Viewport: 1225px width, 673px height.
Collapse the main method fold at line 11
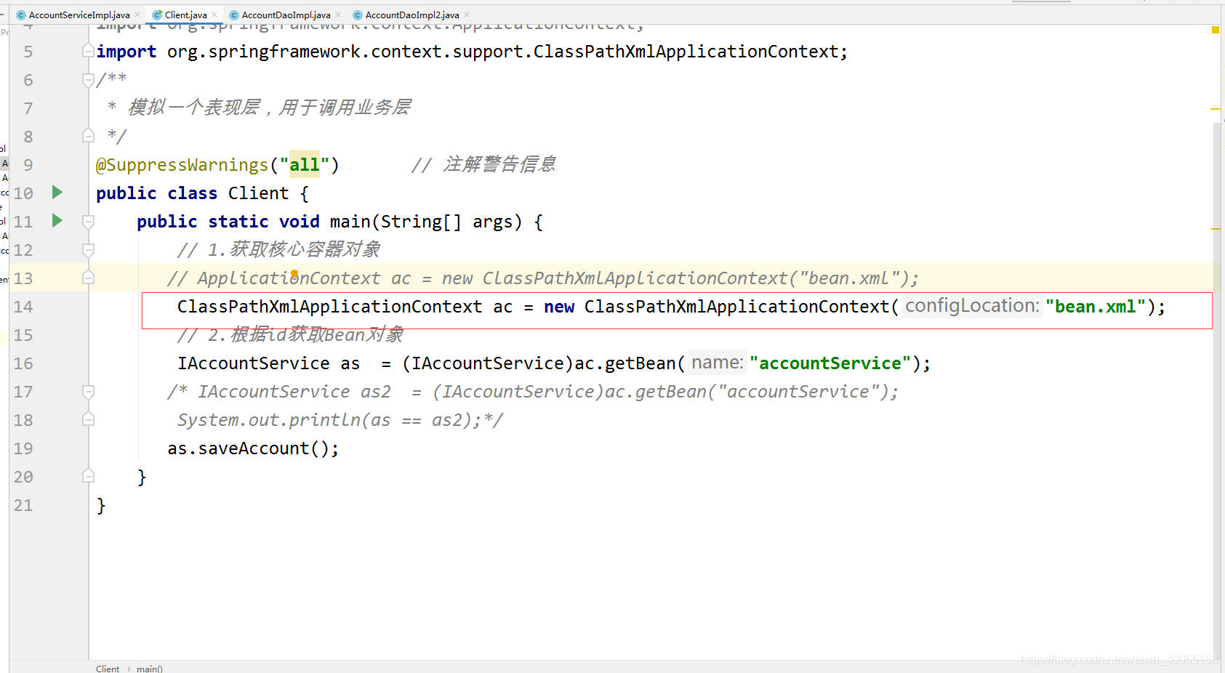(88, 221)
